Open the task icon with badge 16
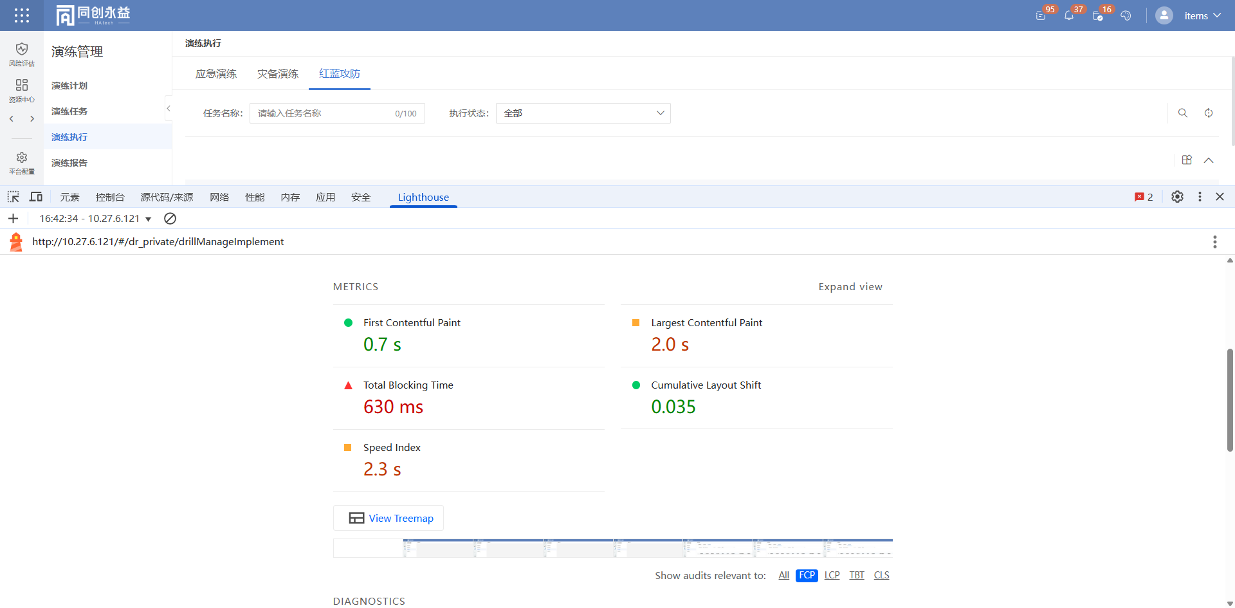 pos(1097,16)
